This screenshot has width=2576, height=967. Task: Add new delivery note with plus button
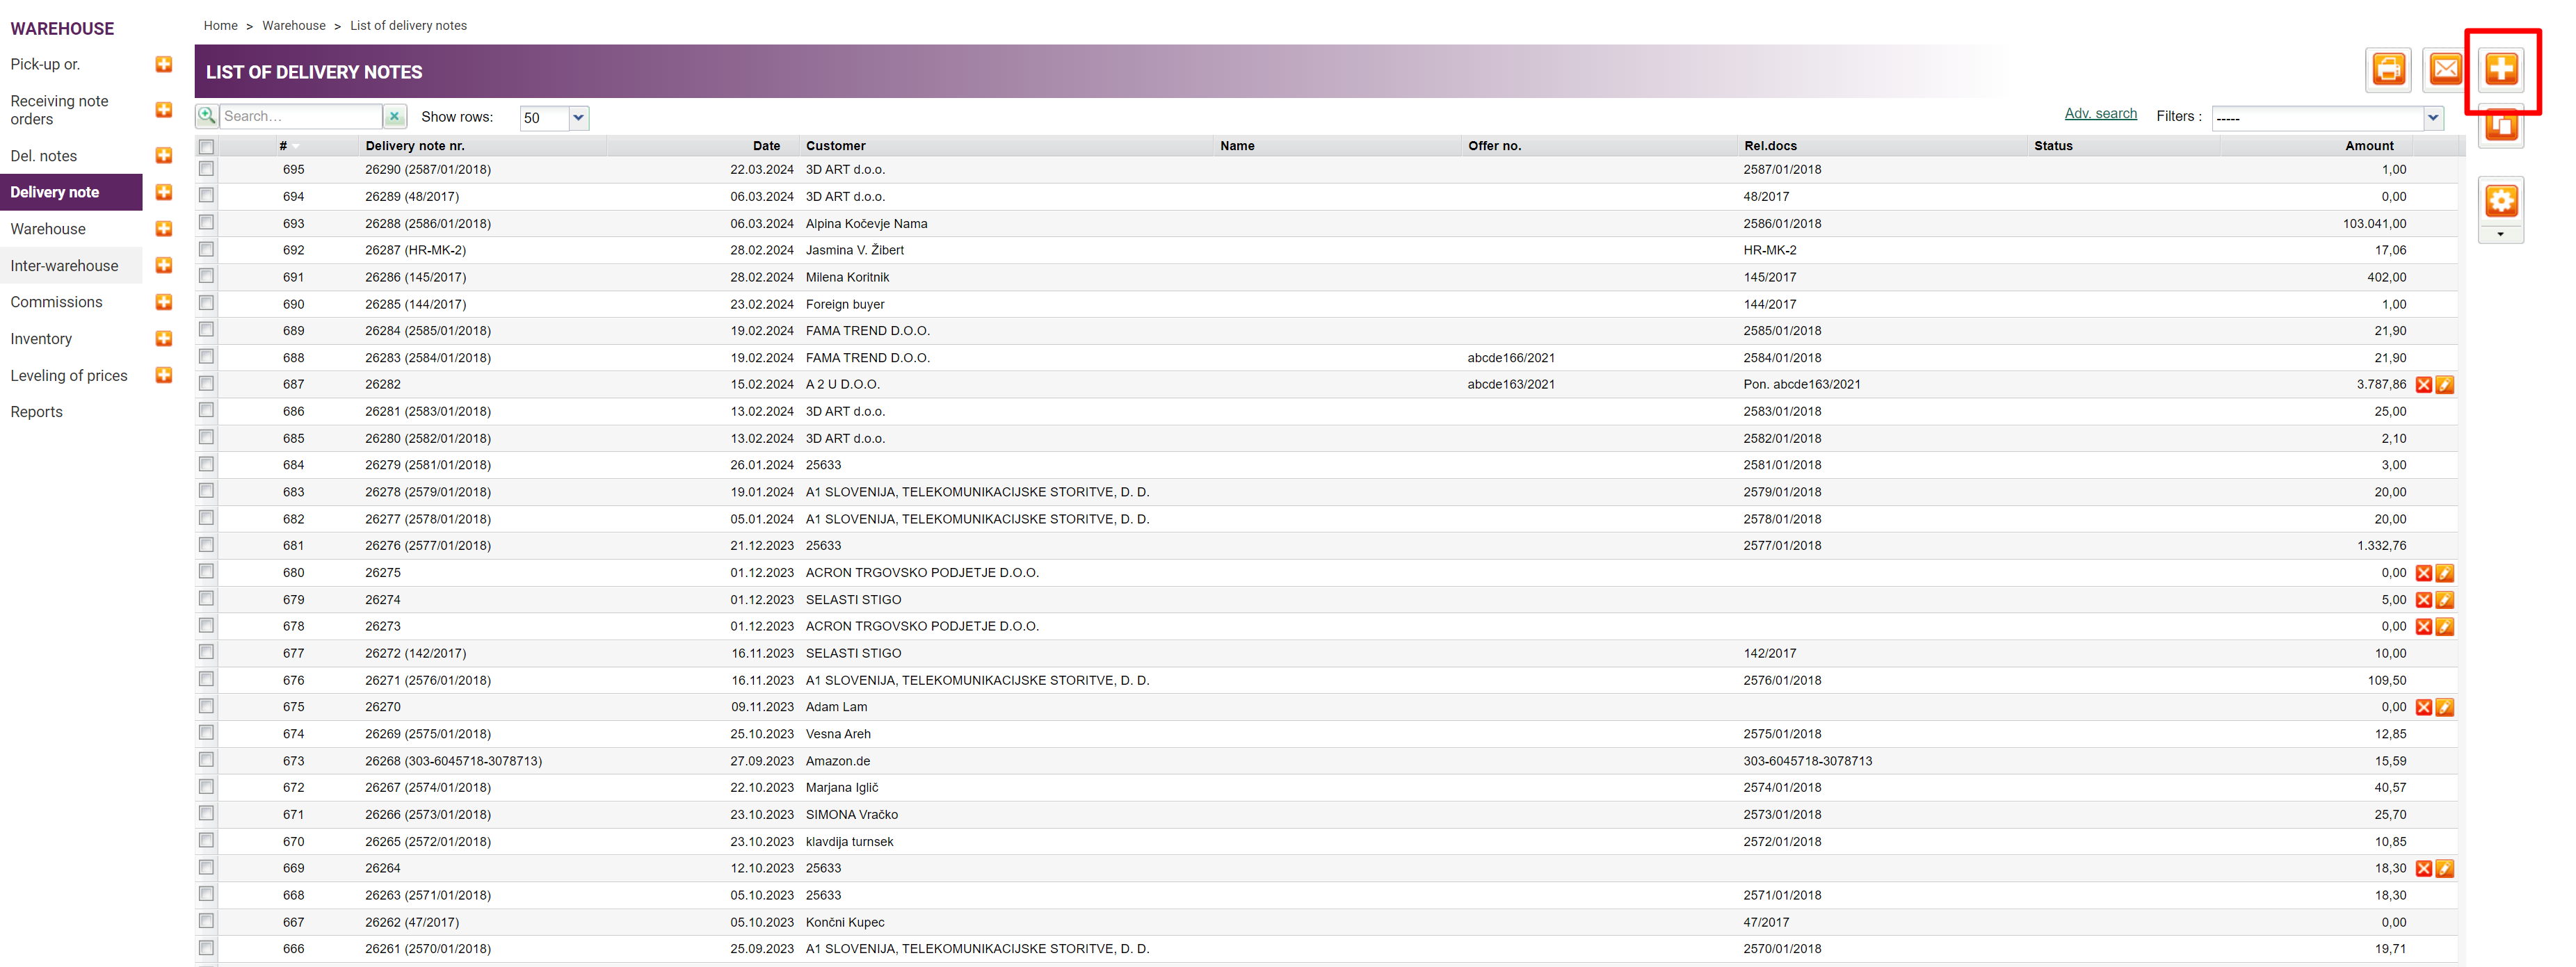(x=2501, y=69)
